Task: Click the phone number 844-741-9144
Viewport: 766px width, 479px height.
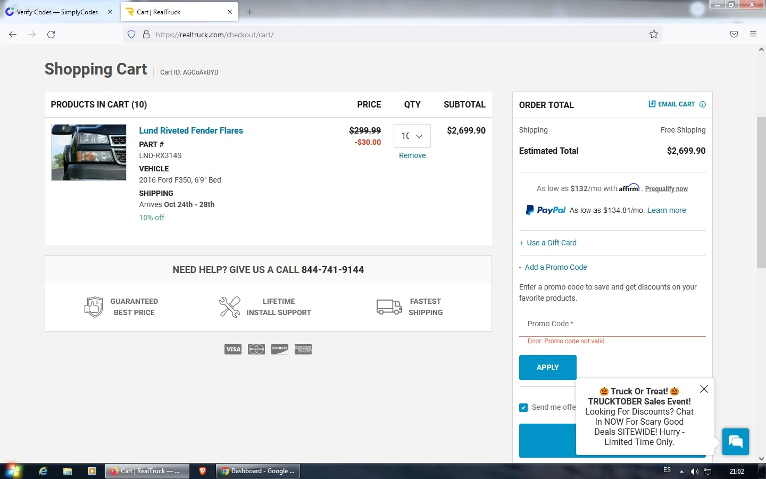Action: [x=332, y=270]
